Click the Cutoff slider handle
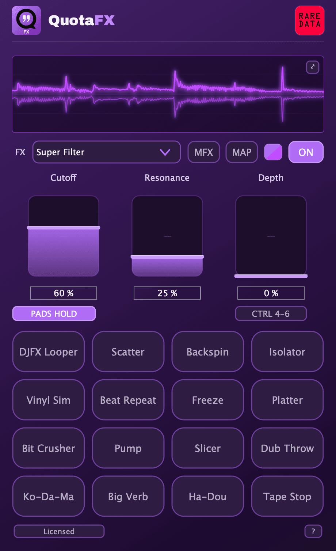Viewport: 336px width, 551px height. click(x=64, y=228)
